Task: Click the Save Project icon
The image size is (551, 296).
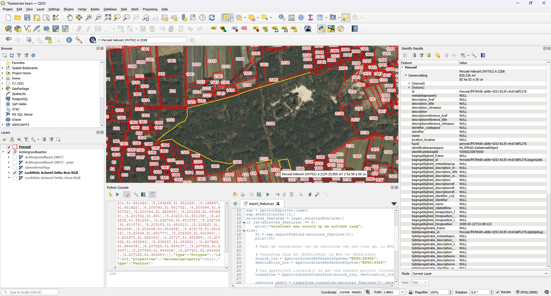Action: (27, 18)
